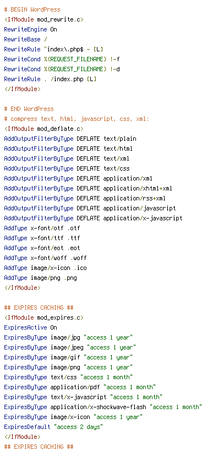This screenshot has height=456, width=207.
Task: Click the 'RewriteRule ^index\.php$ - [L]' line
Action: click(x=53, y=49)
